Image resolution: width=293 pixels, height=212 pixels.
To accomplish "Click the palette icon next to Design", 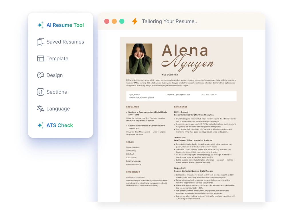I will 41,75.
